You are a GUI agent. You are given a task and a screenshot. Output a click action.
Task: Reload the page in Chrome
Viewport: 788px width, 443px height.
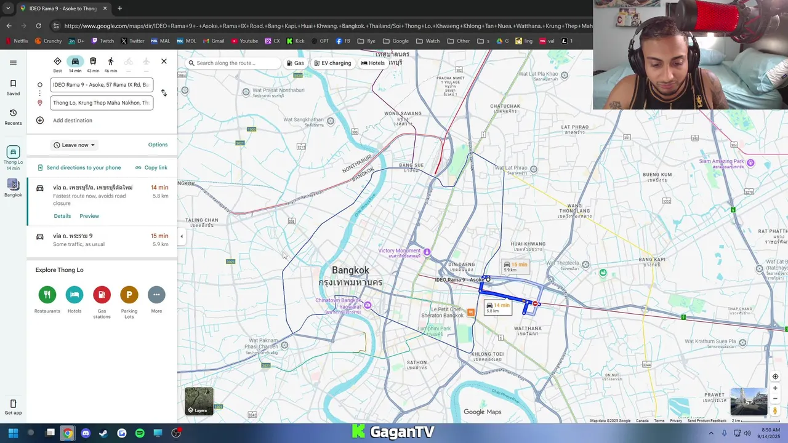tap(38, 26)
